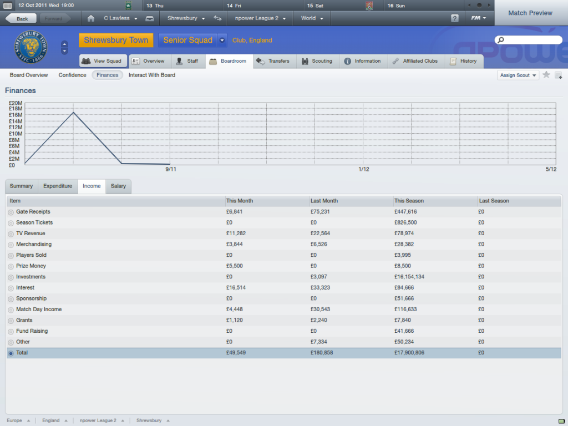Click the green status icon at bottom right
Screen dimensions: 568x426
[x=561, y=421]
